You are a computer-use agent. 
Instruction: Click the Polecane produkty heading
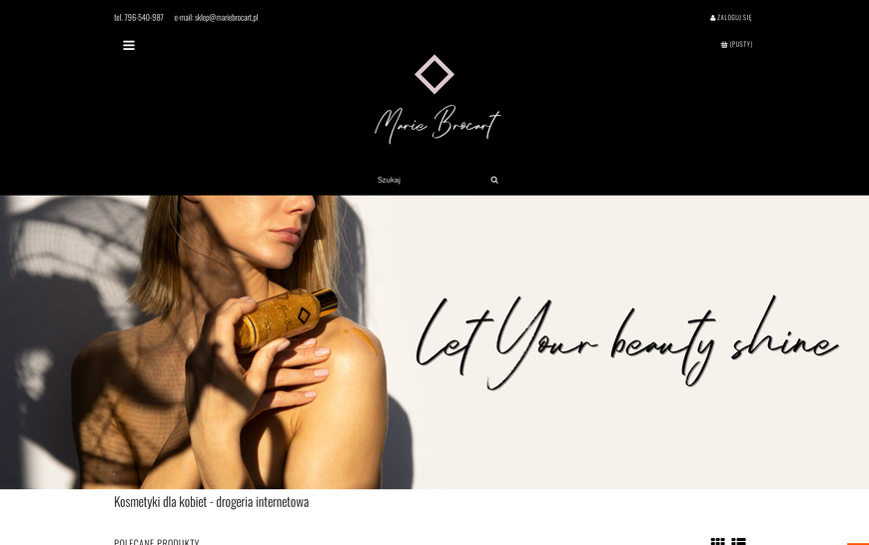click(156, 541)
